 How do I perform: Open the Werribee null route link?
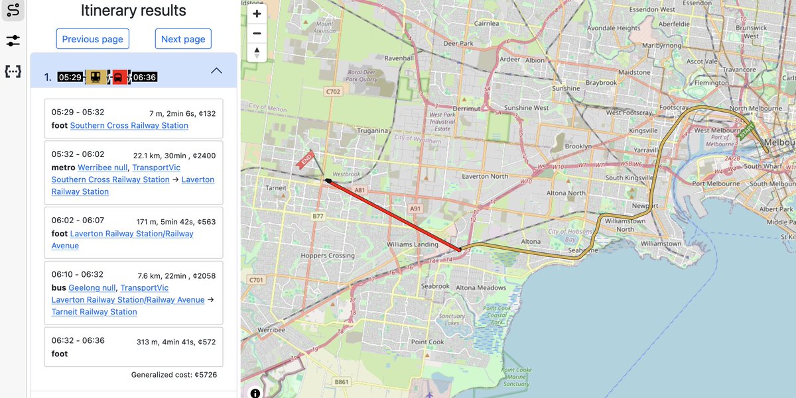(102, 168)
